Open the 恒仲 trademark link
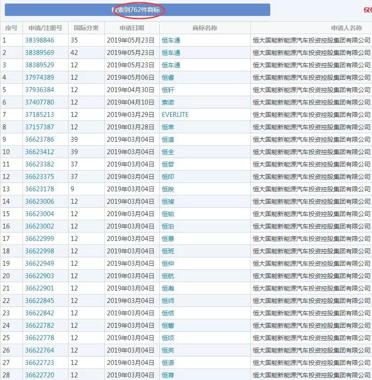Viewport: 372px width, 380px height. point(168,263)
